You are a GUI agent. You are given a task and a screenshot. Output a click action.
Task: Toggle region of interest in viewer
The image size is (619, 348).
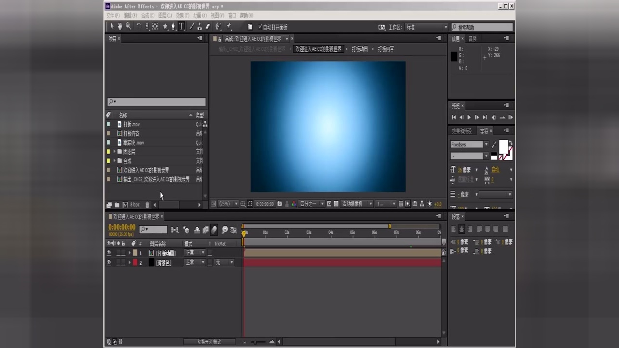click(x=329, y=204)
